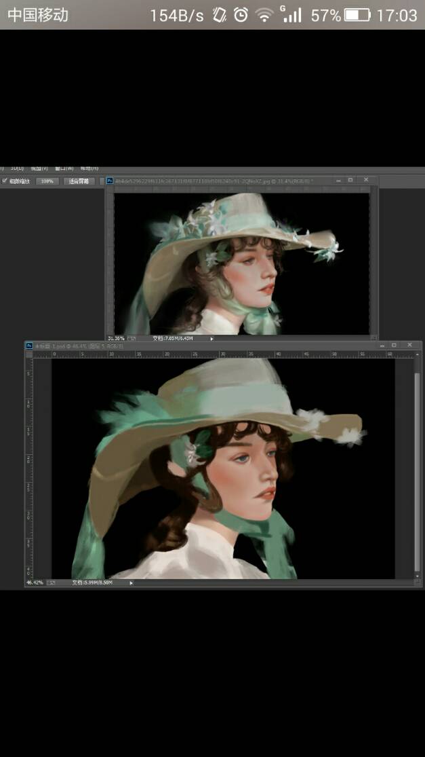
Task: Tap the 中国移动 carrier label
Action: point(38,15)
